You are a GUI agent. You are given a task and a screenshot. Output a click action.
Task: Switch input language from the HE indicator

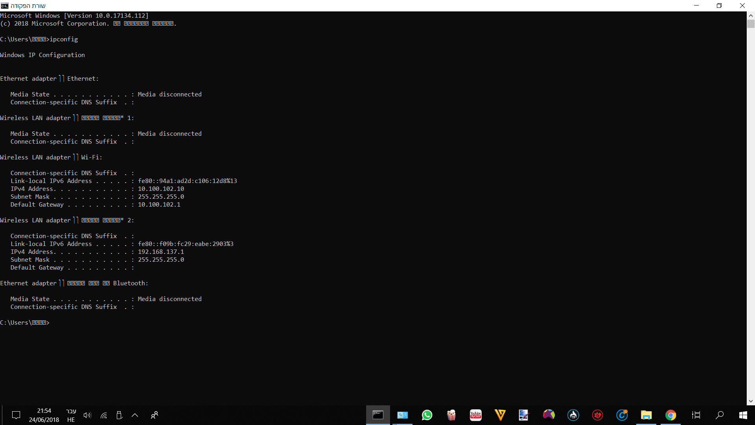tap(71, 415)
